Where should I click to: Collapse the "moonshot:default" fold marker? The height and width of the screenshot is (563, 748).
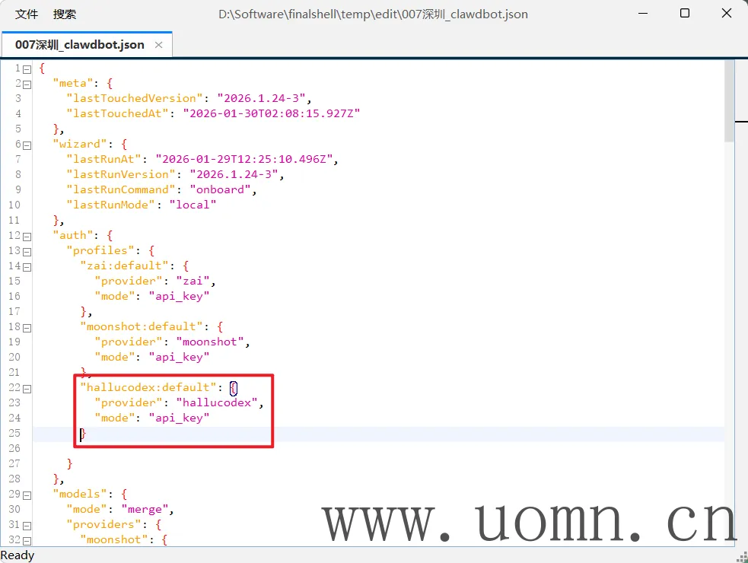[27, 327]
